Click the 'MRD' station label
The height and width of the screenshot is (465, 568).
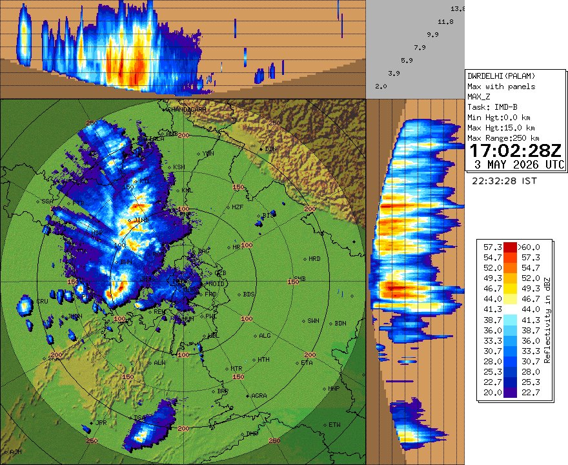[314, 259]
